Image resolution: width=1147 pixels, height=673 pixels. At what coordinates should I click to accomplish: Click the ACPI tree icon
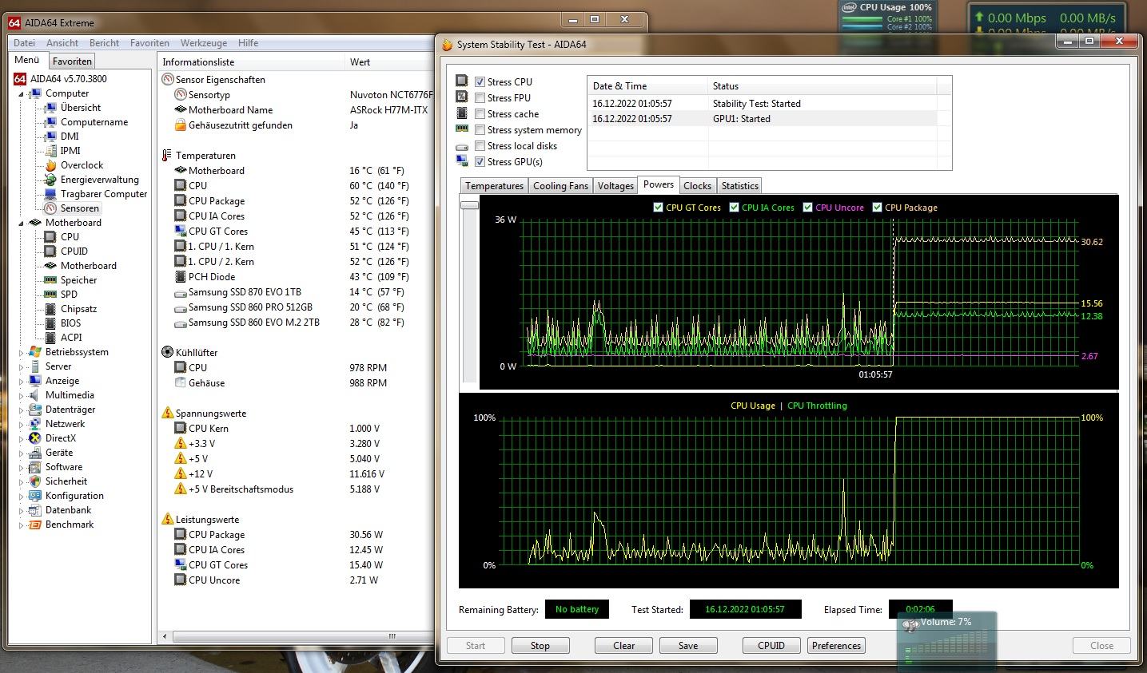click(x=50, y=338)
